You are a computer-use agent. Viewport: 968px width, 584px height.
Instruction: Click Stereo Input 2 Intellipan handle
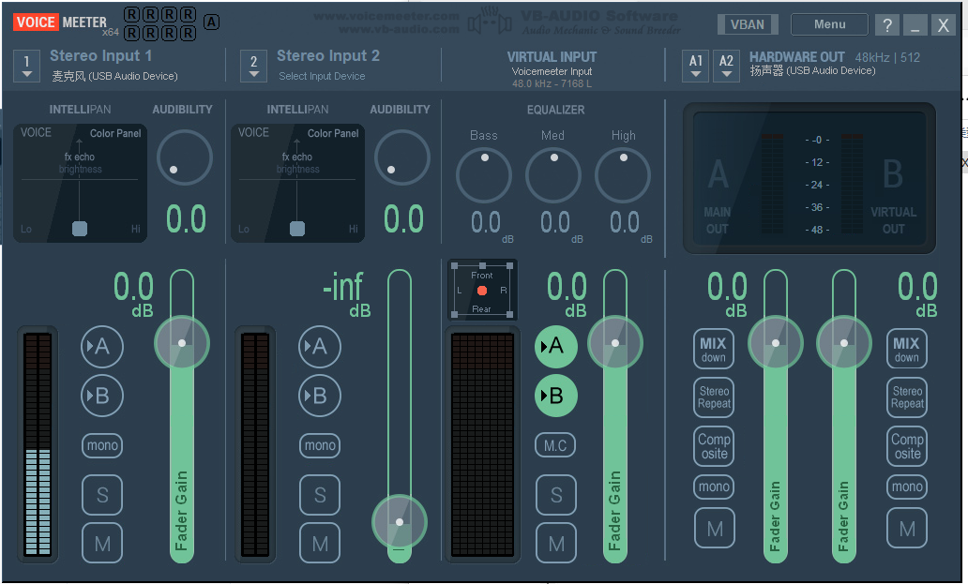297,229
